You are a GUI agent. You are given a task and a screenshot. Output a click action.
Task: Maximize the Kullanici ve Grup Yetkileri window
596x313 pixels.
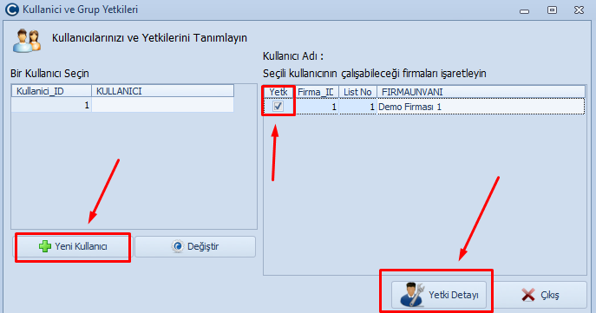pyautogui.click(x=552, y=10)
